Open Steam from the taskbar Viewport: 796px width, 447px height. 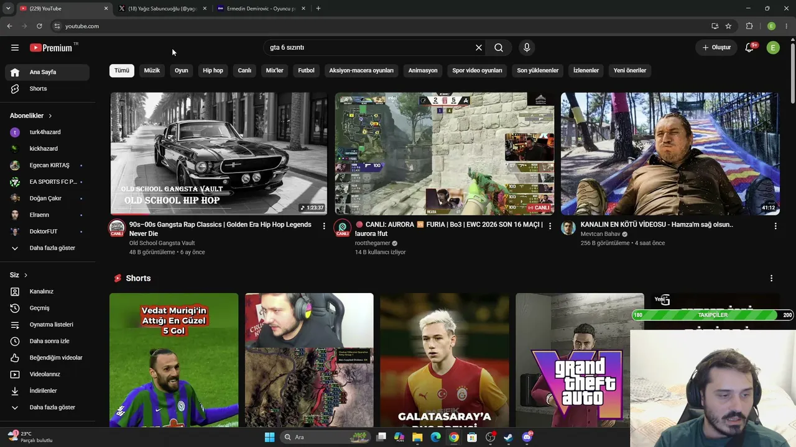click(x=508, y=437)
